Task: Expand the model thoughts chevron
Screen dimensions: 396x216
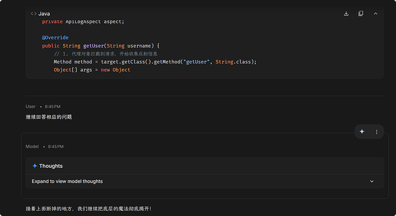Action: 372,181
